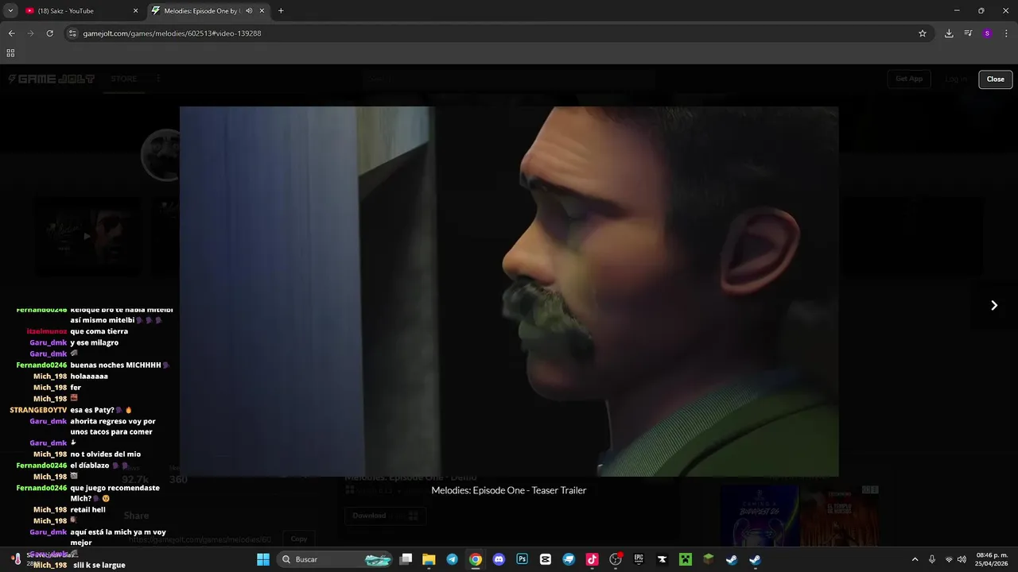1018x572 pixels.
Task: Open CapCut from the taskbar
Action: [x=545, y=559]
